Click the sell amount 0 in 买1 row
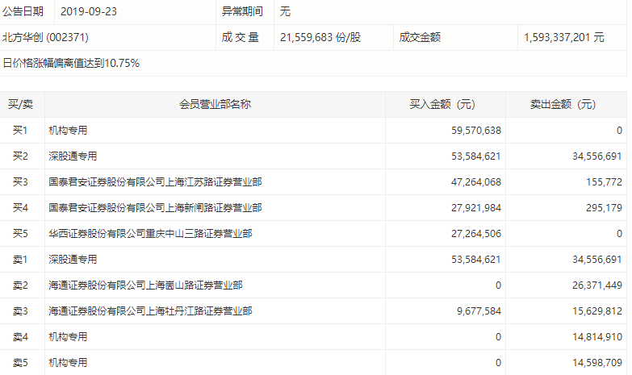632x375 pixels. tap(619, 130)
